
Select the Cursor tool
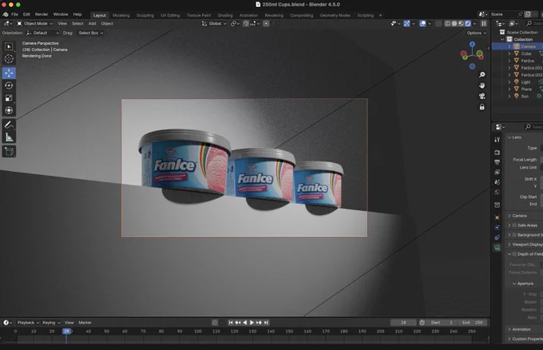pos(9,59)
